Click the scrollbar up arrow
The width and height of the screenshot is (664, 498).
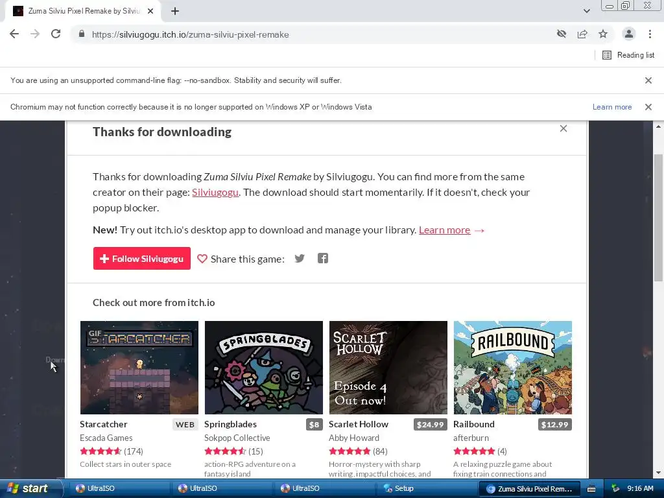coord(658,126)
